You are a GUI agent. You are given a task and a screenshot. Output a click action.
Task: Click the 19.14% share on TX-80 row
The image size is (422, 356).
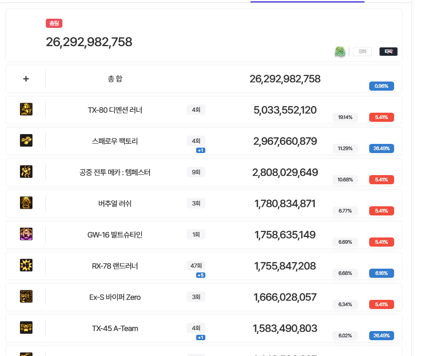(x=345, y=117)
